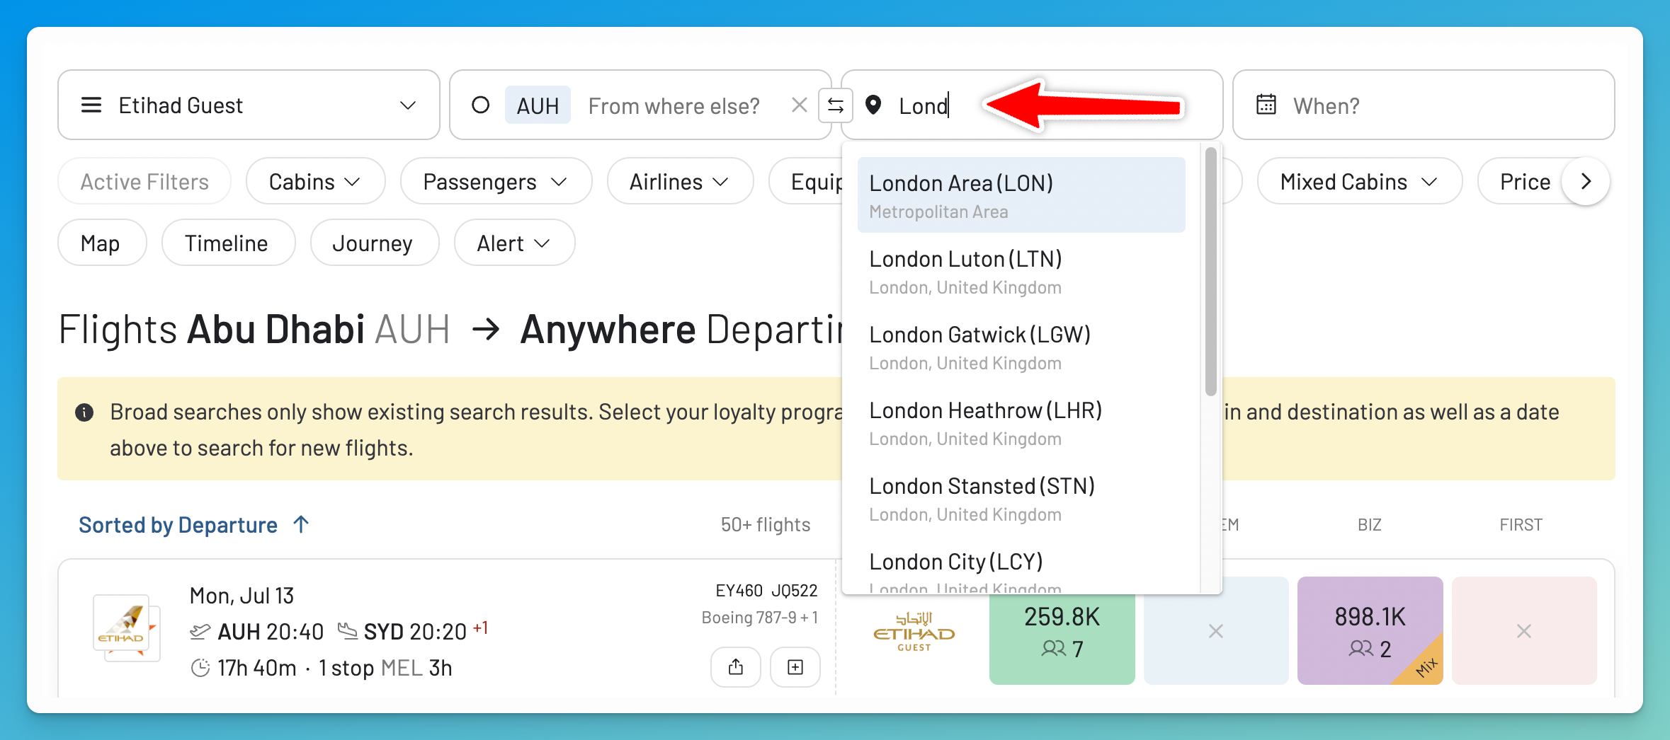
Task: Expand the Etihad Guest program dropdown
Action: point(249,105)
